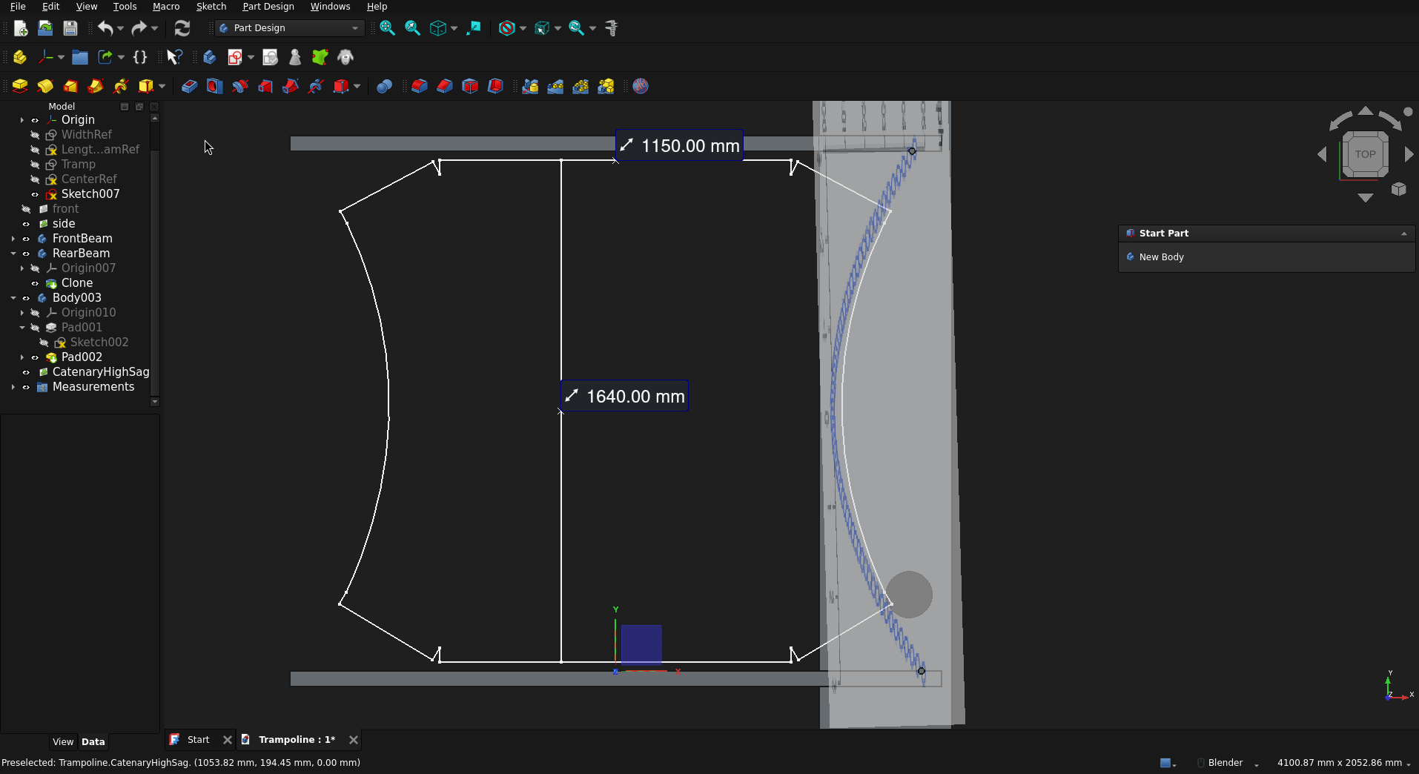The image size is (1419, 774).
Task: Switch to the Data property tab
Action: (93, 742)
